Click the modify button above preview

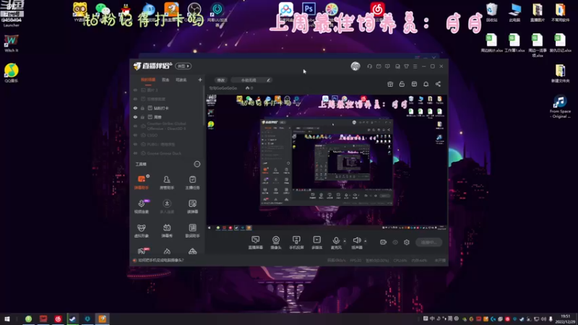coord(221,80)
